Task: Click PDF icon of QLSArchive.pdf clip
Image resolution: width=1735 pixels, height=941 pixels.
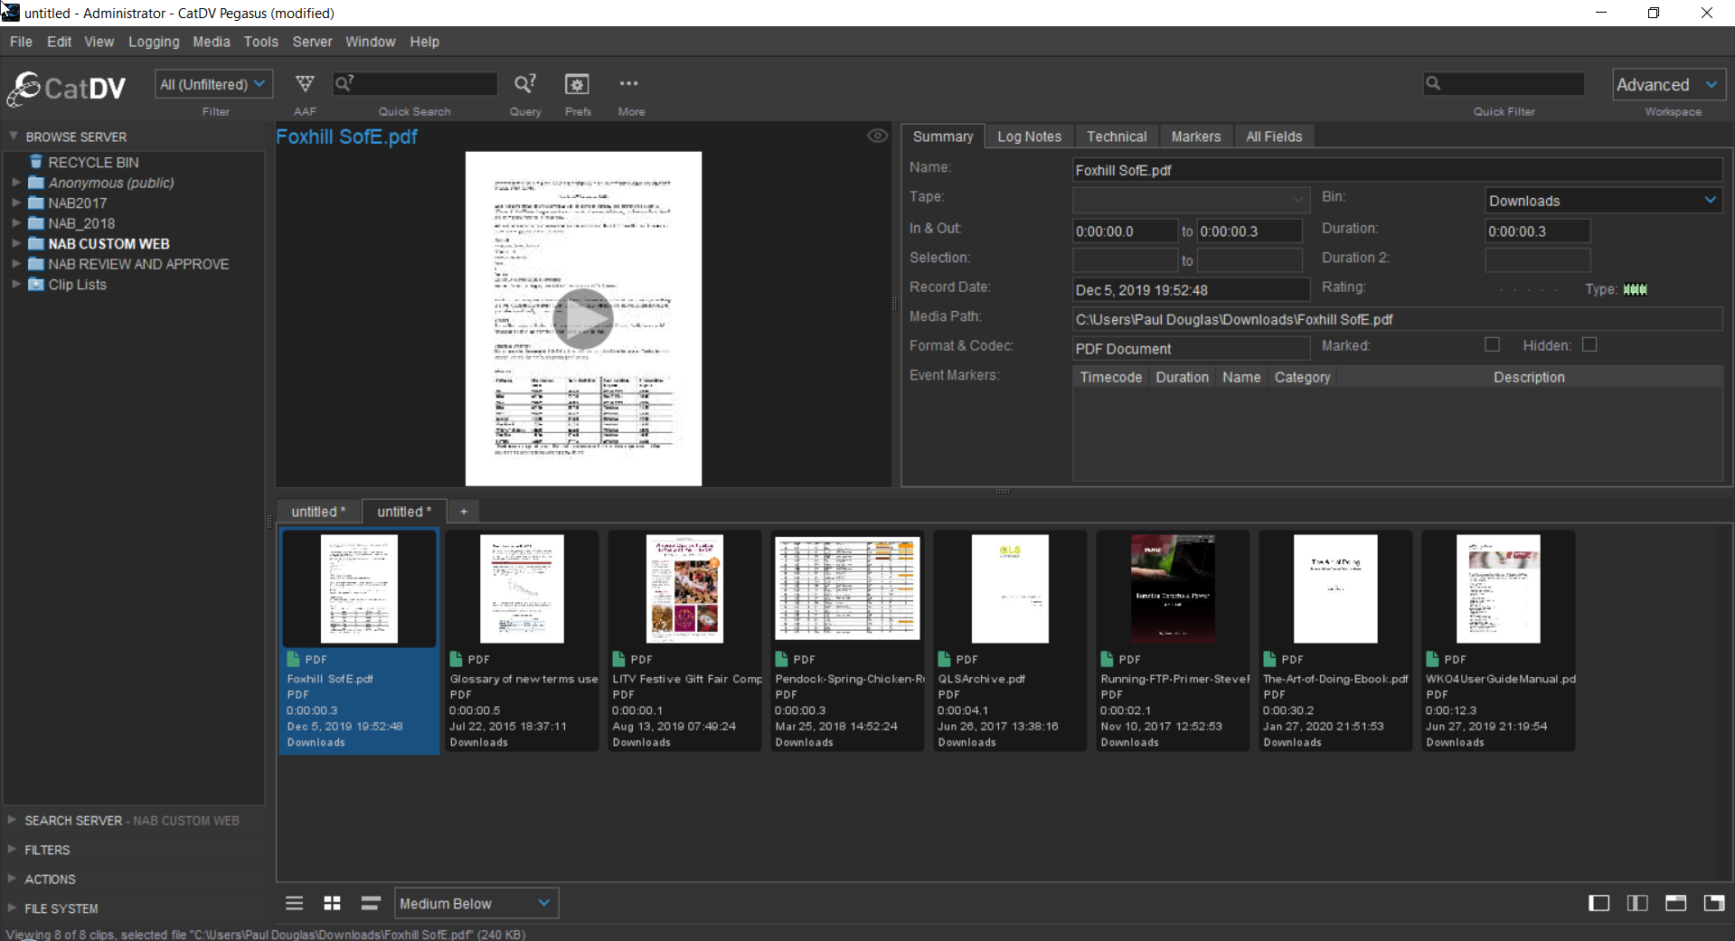Action: pos(944,659)
